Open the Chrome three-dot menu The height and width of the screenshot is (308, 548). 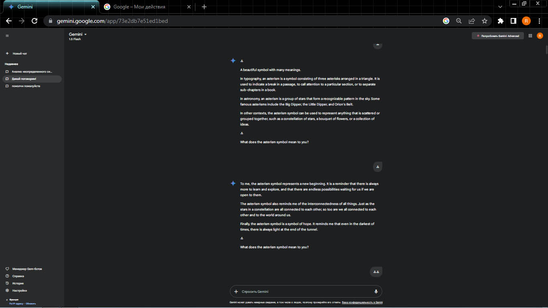coord(540,21)
